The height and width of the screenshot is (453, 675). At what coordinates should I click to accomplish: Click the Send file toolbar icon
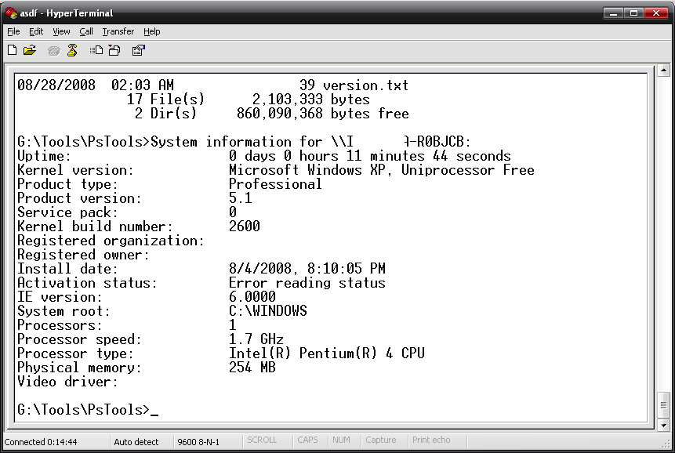click(96, 50)
